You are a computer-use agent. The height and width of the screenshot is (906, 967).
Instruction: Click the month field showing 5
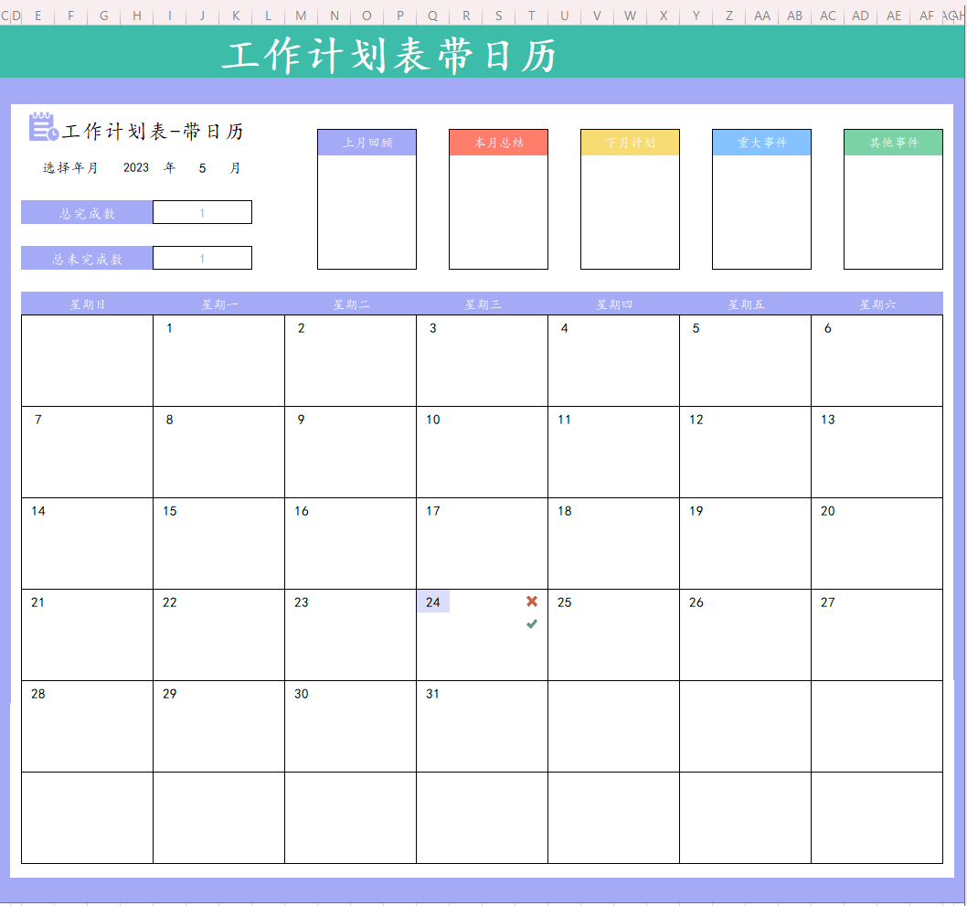tap(201, 167)
